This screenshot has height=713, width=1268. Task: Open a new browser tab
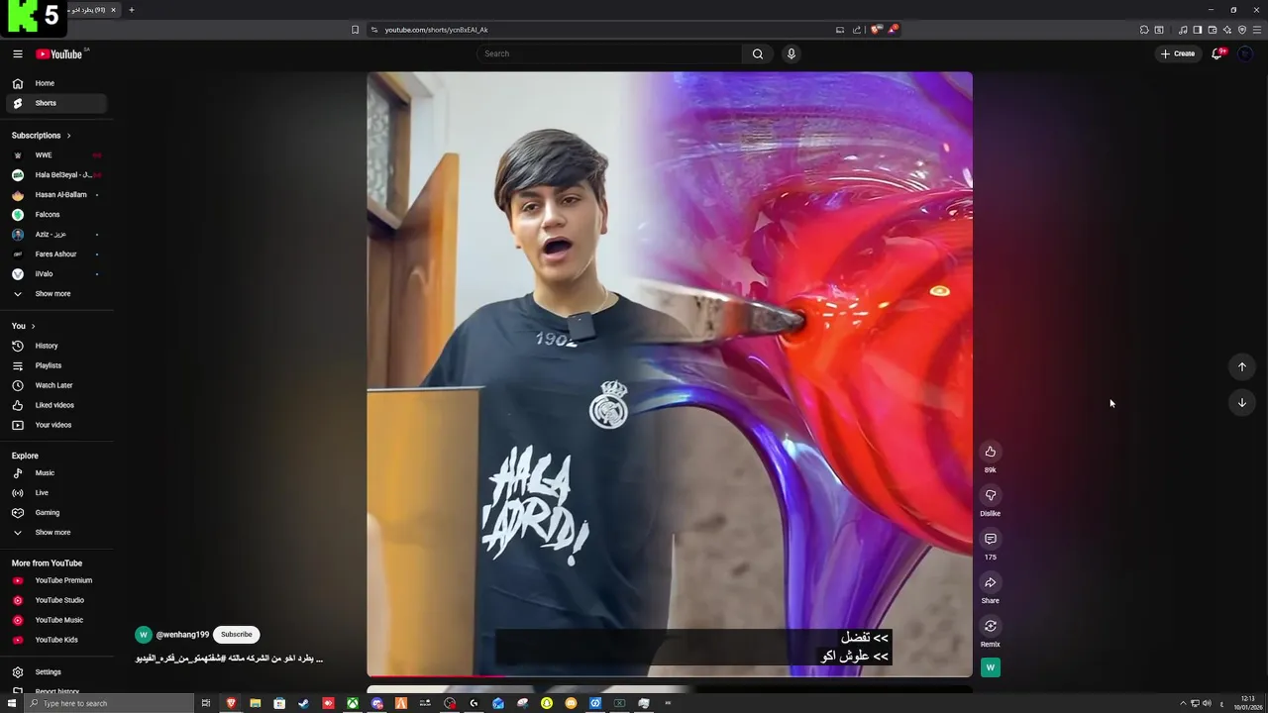(131, 10)
